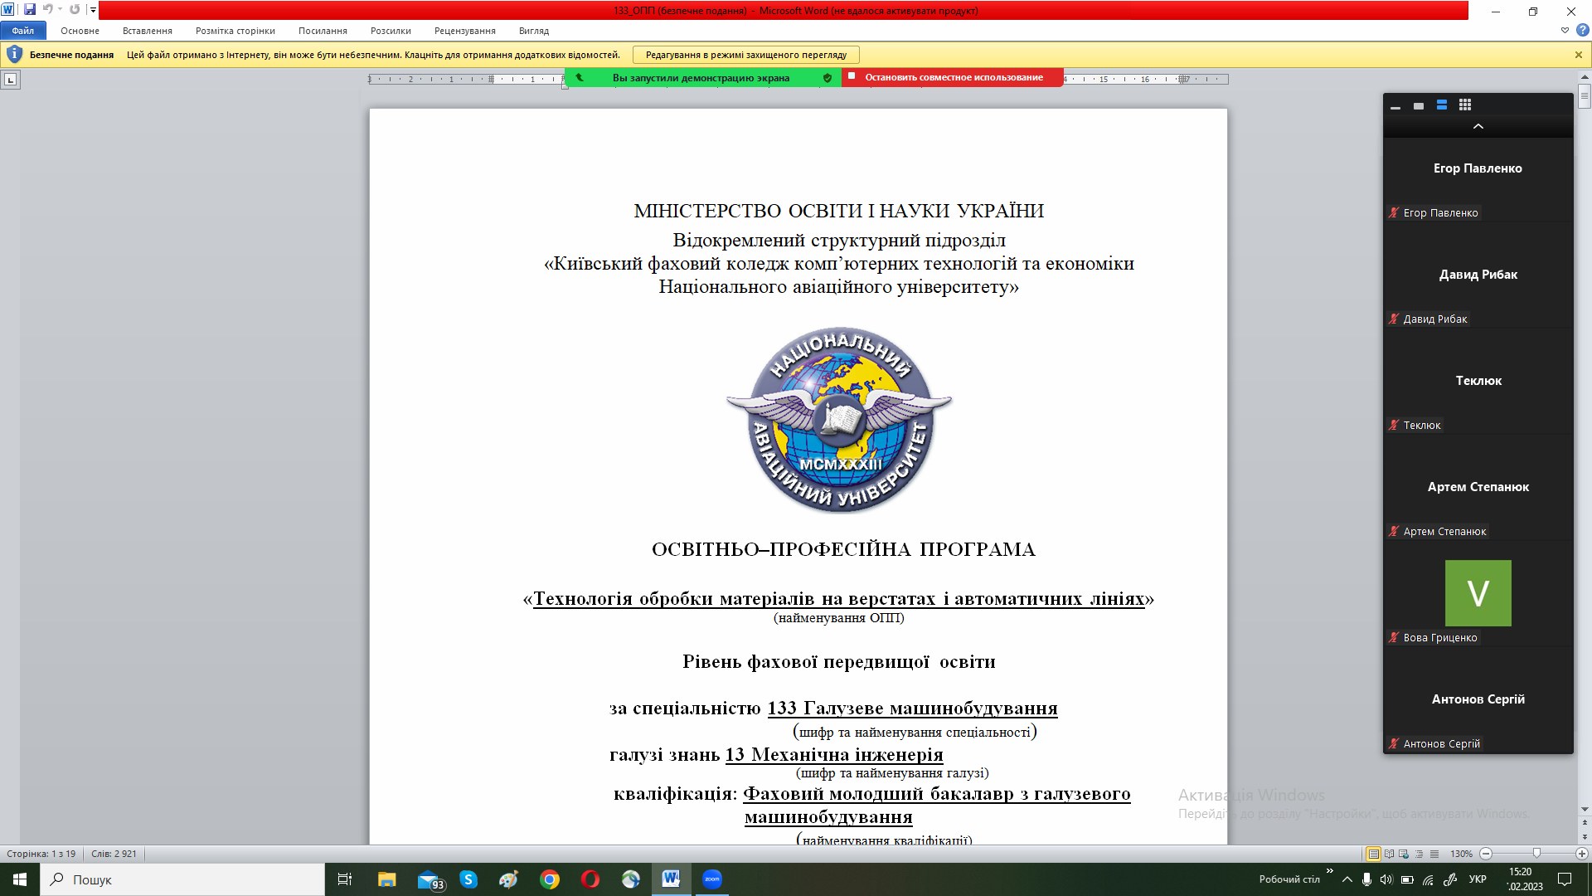
Task: Collapse Zoom participants panel with up chevron
Action: pyautogui.click(x=1478, y=126)
